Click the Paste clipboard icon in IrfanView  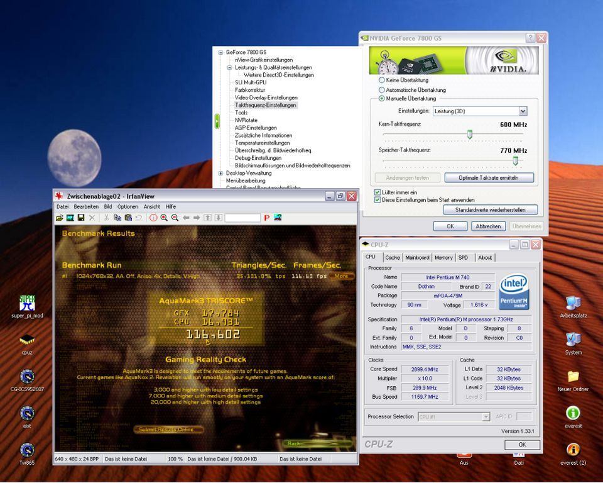[128, 218]
